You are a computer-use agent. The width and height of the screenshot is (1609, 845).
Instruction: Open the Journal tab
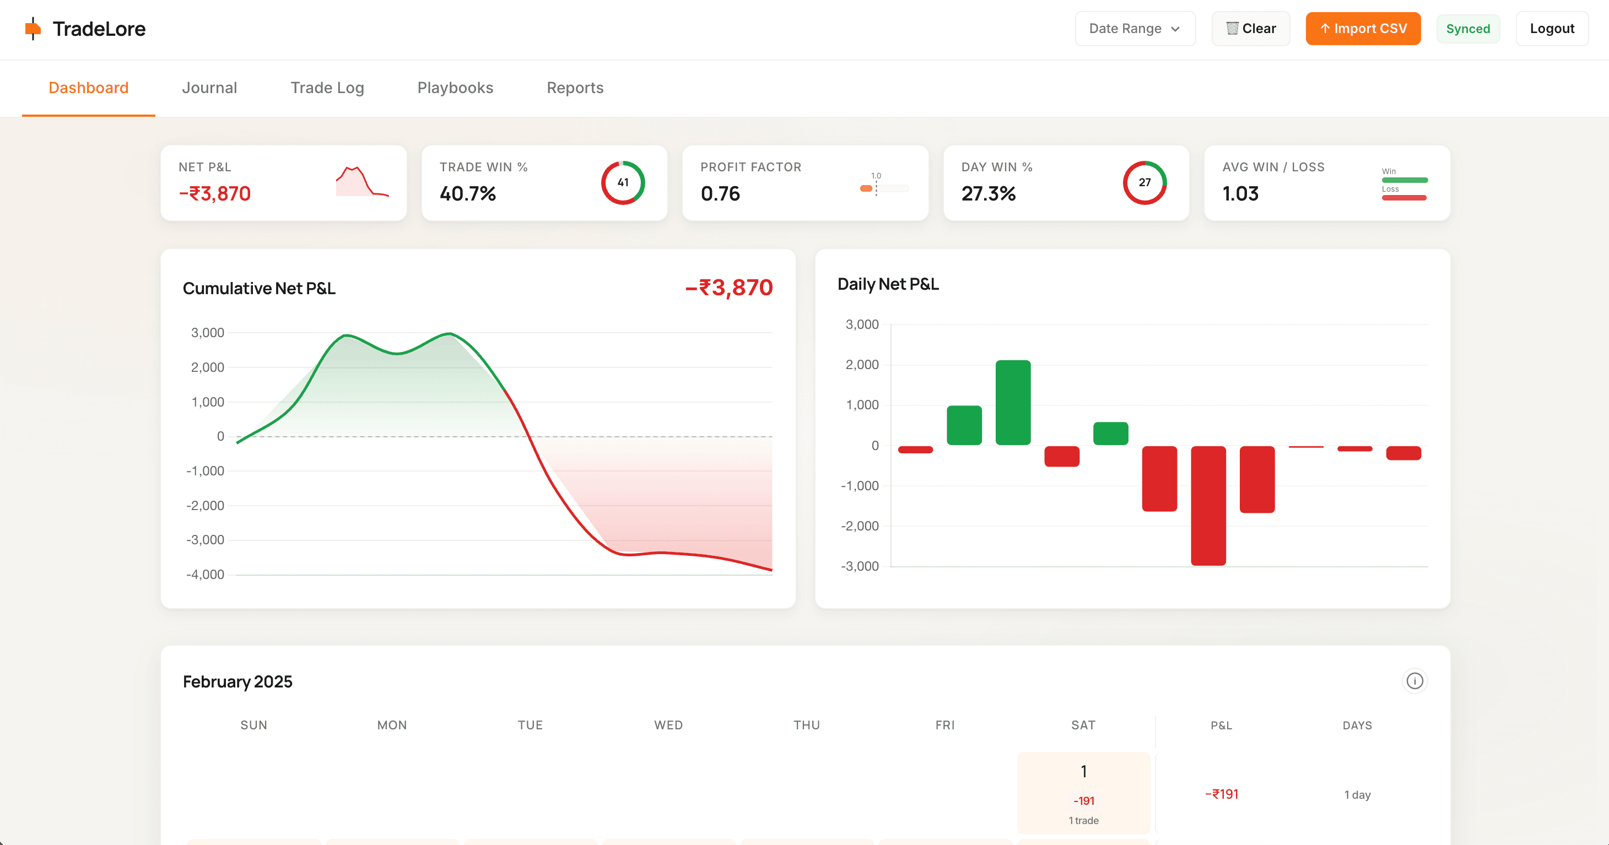pos(209,88)
